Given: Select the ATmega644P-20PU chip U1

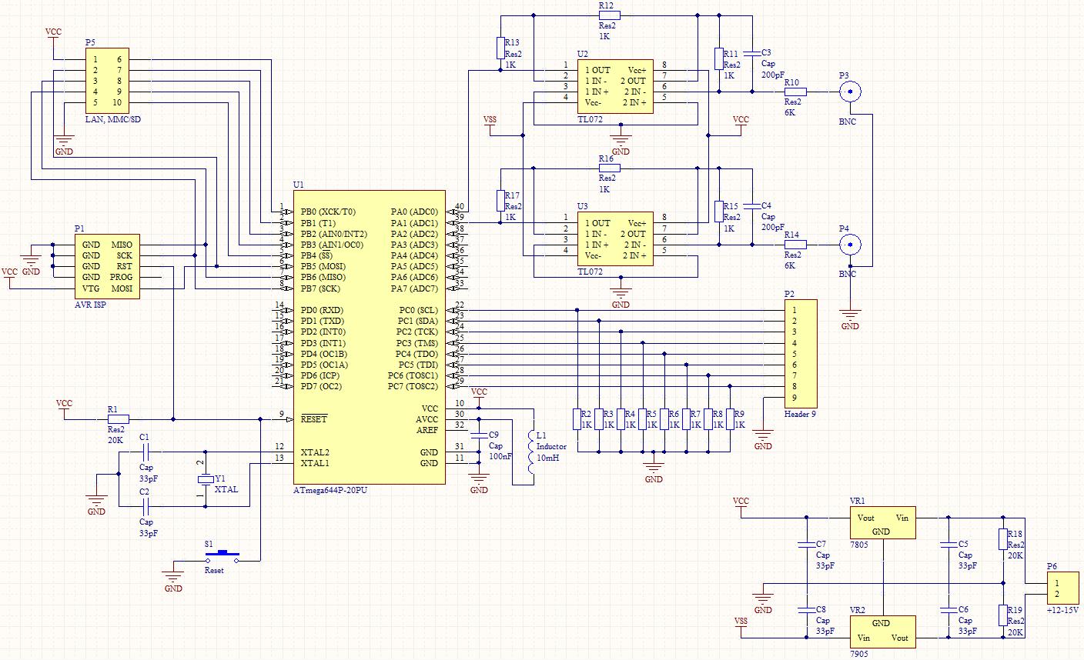Looking at the screenshot, I should (x=369, y=337).
